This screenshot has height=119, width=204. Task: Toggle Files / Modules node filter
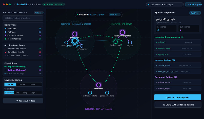tap(23, 39)
